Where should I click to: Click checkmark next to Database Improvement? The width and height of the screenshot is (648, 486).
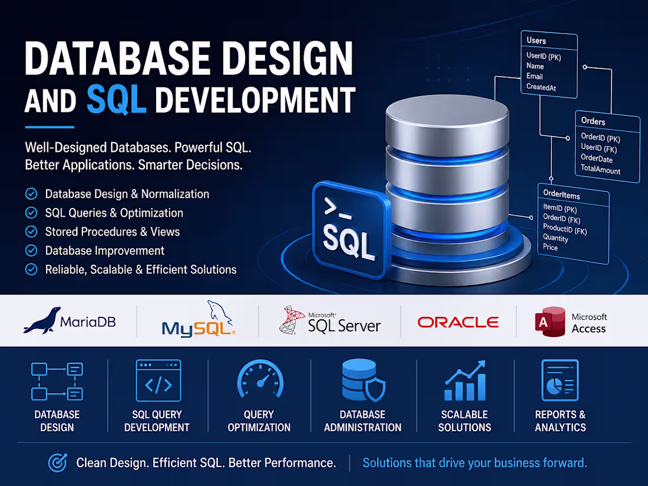point(31,250)
